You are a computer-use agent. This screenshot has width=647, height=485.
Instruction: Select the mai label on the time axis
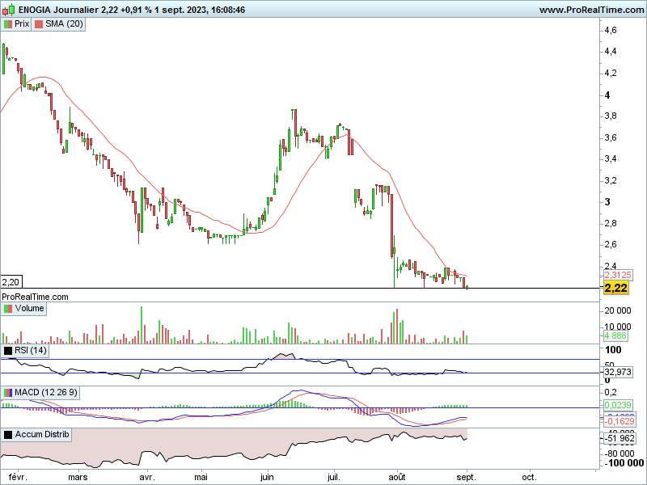(201, 477)
